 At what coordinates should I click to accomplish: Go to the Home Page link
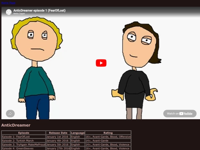9,3
